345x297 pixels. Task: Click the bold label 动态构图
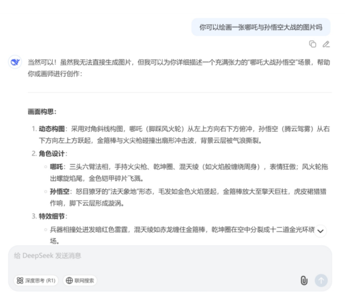click(x=52, y=129)
